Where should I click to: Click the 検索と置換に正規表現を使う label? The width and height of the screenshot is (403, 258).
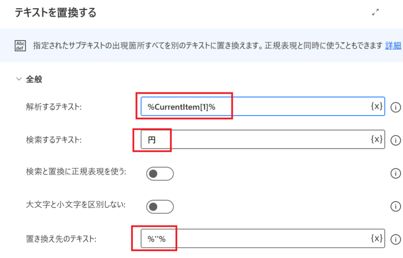[x=76, y=171]
